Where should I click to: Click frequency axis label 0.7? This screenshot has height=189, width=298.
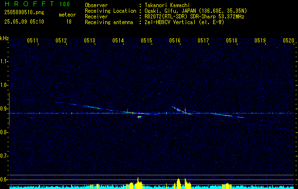(x=4, y=156)
